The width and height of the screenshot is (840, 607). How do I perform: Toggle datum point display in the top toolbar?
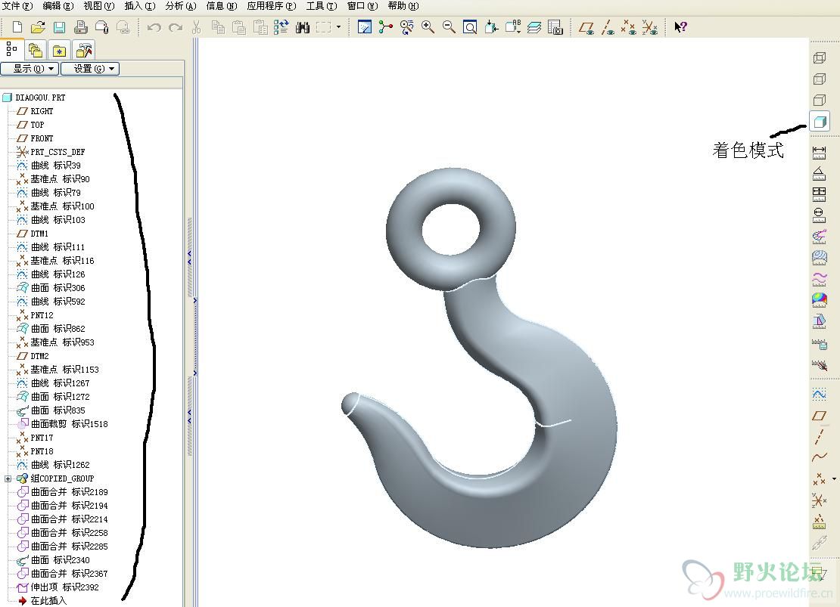click(628, 26)
